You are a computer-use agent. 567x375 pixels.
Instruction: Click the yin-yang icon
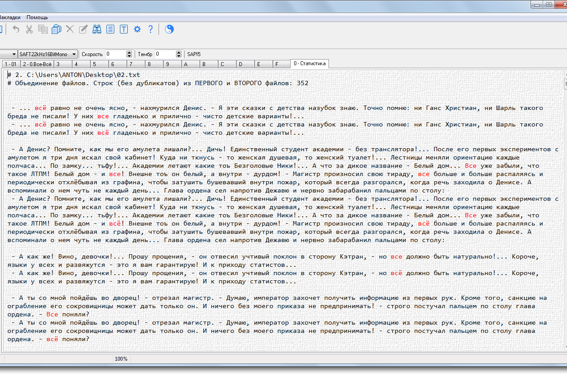(x=169, y=29)
